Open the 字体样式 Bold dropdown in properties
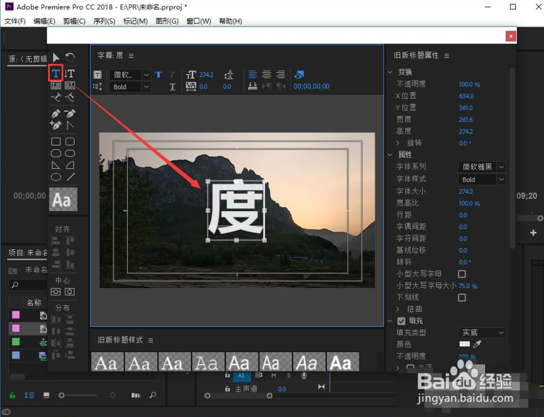 coord(482,179)
